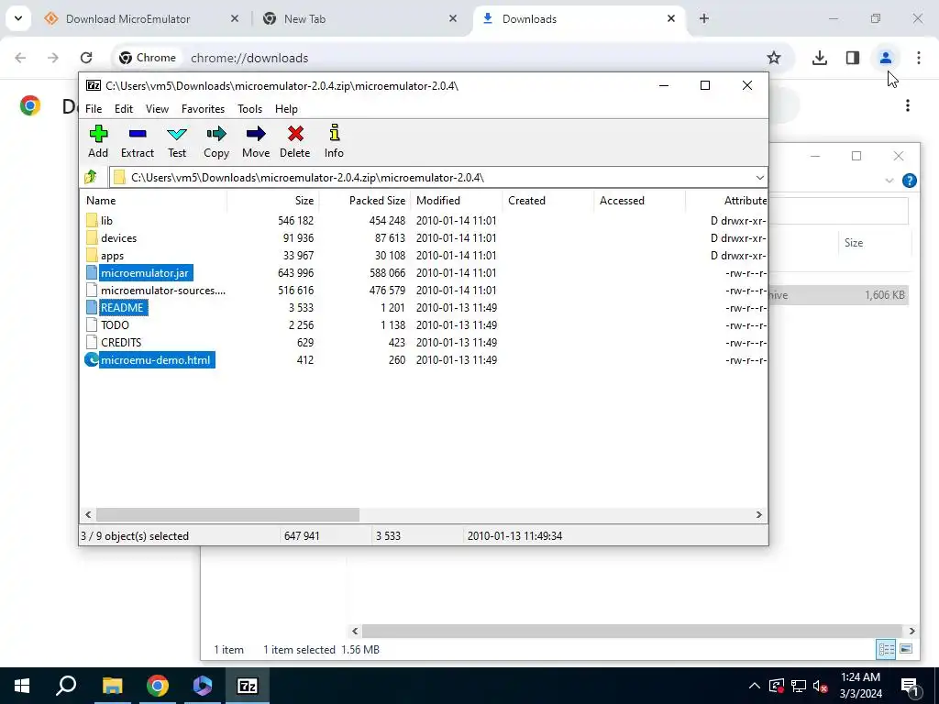The width and height of the screenshot is (939, 704).
Task: Open taskbar search
Action: tap(66, 686)
